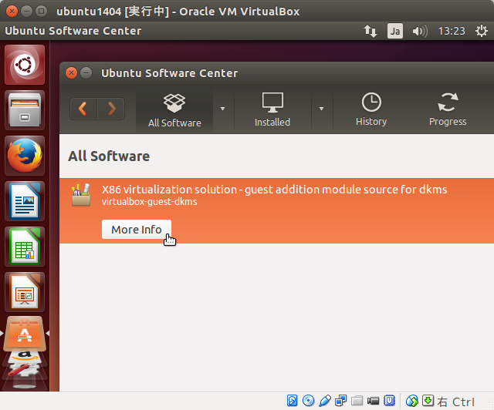Switch to All Software view
This screenshot has height=410, width=494.
(174, 109)
